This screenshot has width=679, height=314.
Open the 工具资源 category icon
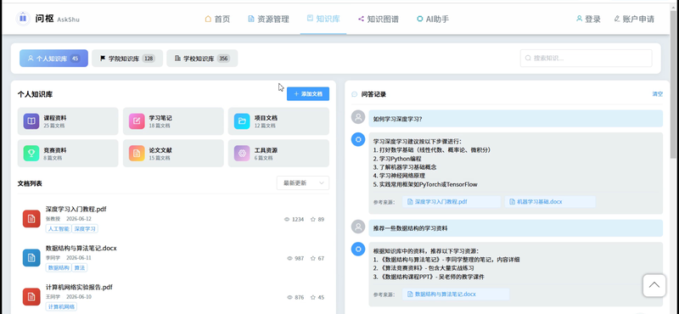pos(242,154)
